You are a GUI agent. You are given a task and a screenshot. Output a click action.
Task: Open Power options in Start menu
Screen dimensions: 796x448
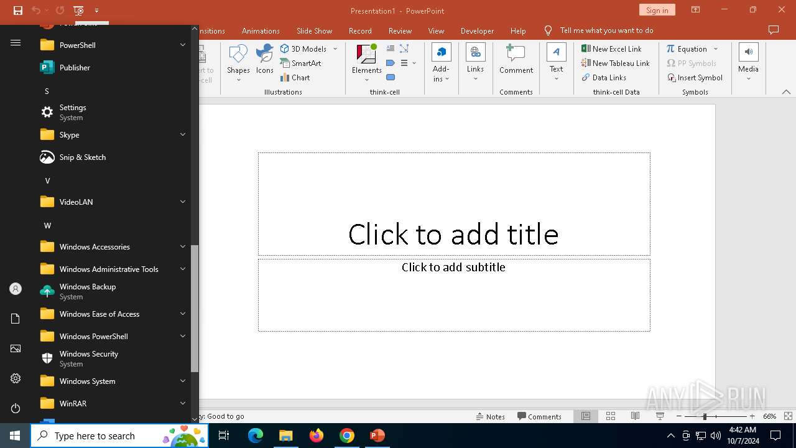click(16, 408)
